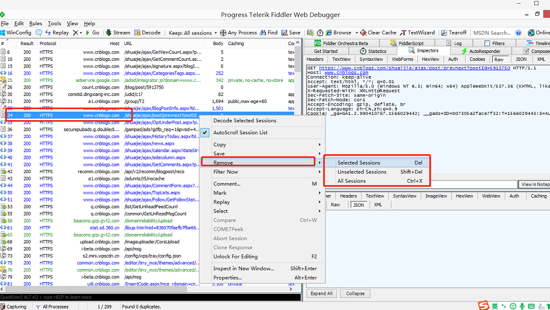The image size is (550, 310).
Task: Click the Any Process target icon
Action: click(223, 33)
